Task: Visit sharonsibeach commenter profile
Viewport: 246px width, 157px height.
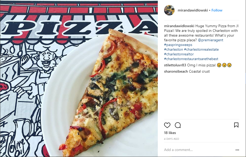Action: 176,72
